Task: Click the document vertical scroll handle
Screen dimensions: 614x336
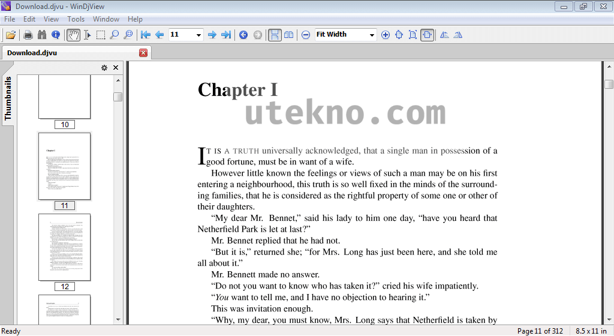Action: 609,84
